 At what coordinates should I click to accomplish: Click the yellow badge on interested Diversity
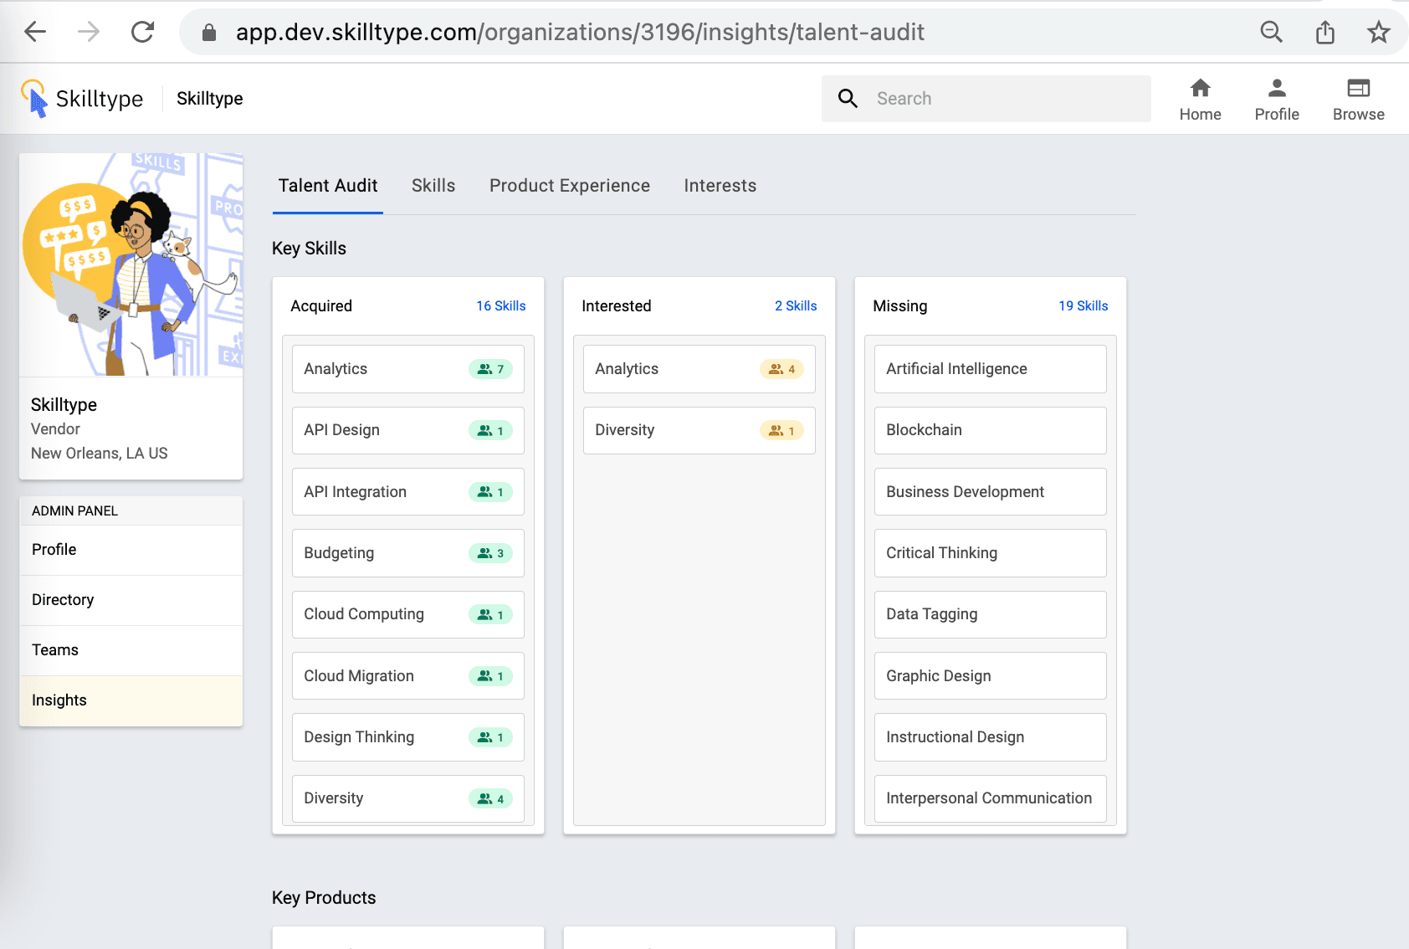coord(781,430)
